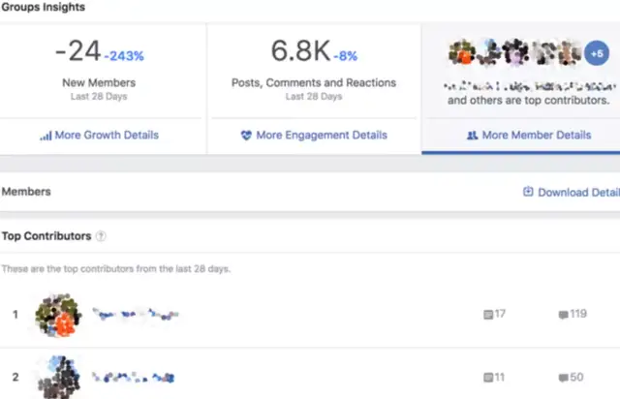Click the comments icon showing 119
The image size is (620, 399).
tap(564, 315)
